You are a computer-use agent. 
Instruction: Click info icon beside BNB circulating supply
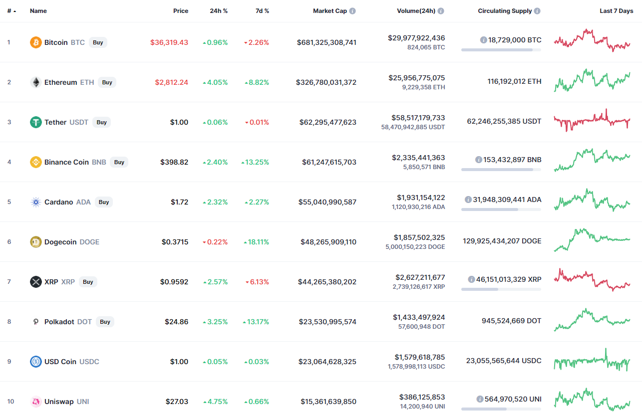pos(478,160)
